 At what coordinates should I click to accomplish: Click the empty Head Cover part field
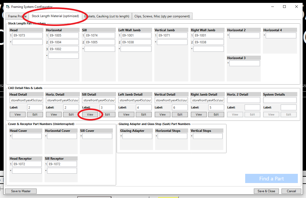tap(27, 136)
